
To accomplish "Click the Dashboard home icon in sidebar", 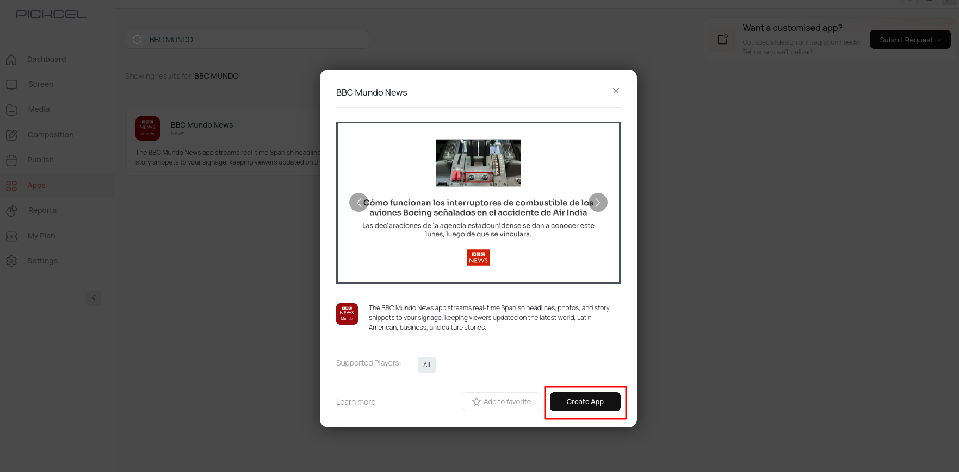I will point(11,59).
